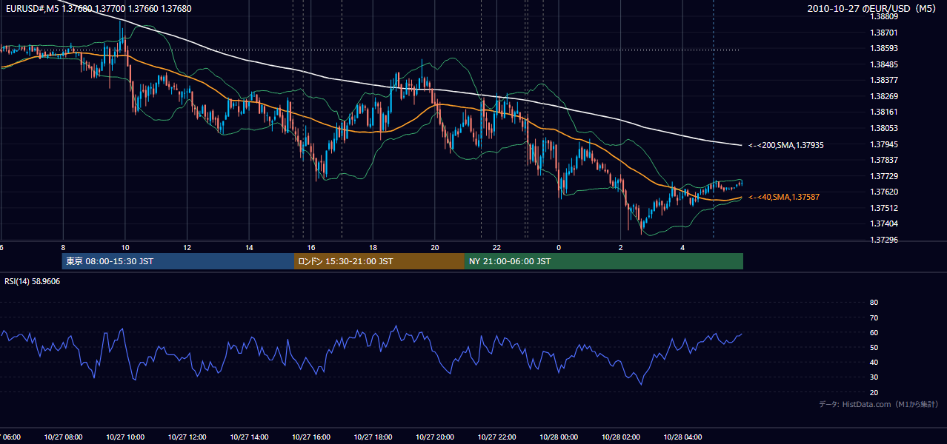This screenshot has width=947, height=444.
Task: Select the 200,SMA,1.37935 line label
Action: click(786, 145)
